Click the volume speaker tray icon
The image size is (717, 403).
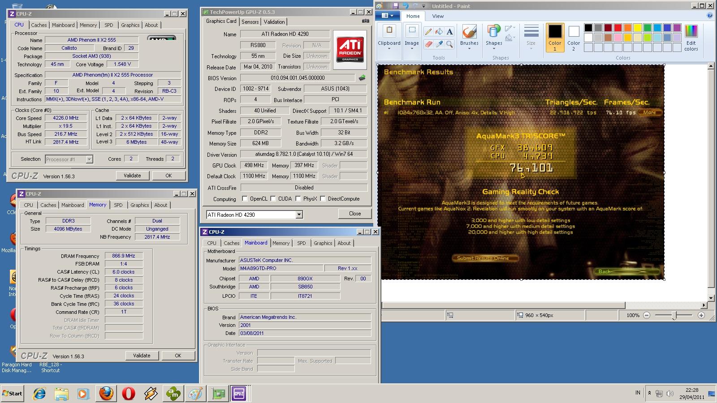(670, 394)
